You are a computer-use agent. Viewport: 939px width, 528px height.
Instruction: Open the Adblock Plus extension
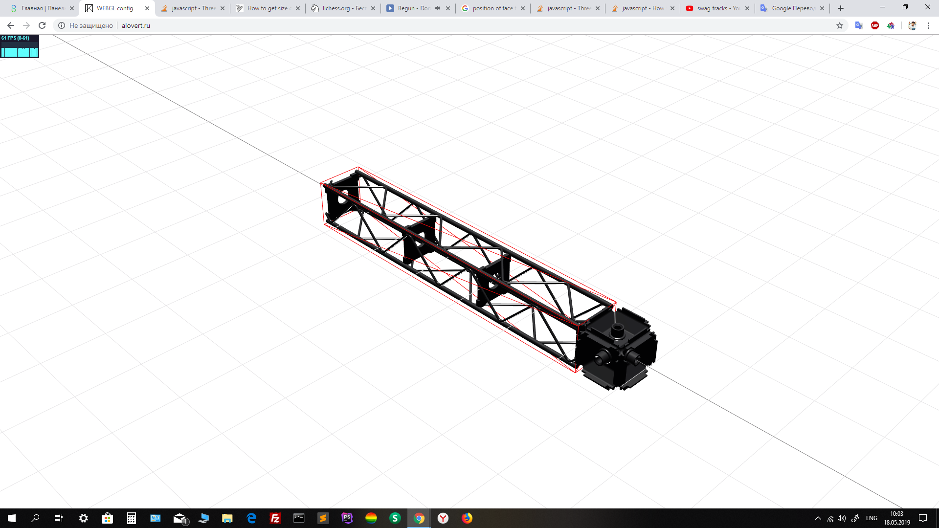click(875, 25)
